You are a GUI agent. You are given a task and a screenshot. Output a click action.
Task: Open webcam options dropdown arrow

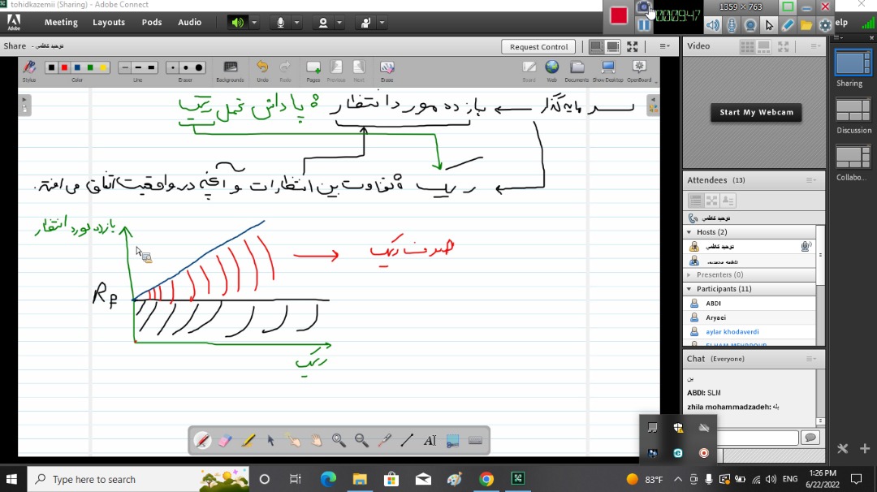coord(339,23)
